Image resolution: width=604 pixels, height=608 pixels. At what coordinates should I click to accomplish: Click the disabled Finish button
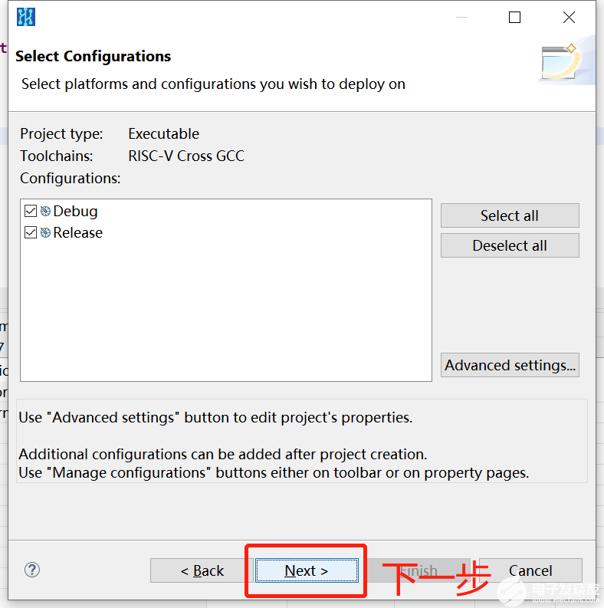(419, 570)
